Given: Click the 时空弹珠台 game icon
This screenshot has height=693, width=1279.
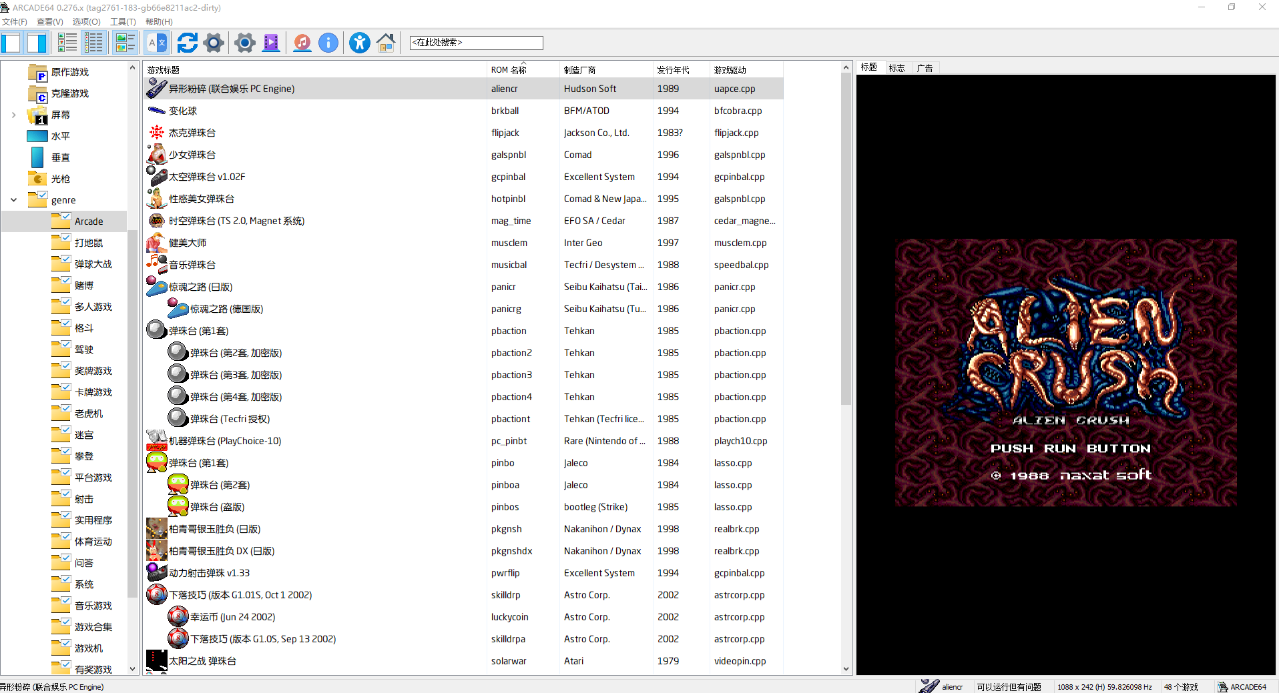Looking at the screenshot, I should (157, 221).
